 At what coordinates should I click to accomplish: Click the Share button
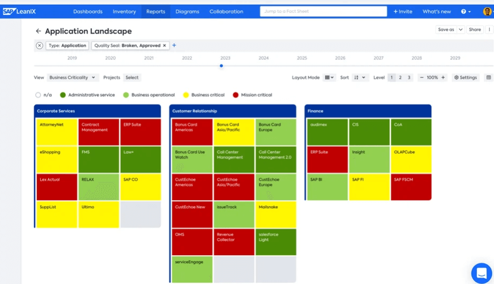(x=475, y=30)
